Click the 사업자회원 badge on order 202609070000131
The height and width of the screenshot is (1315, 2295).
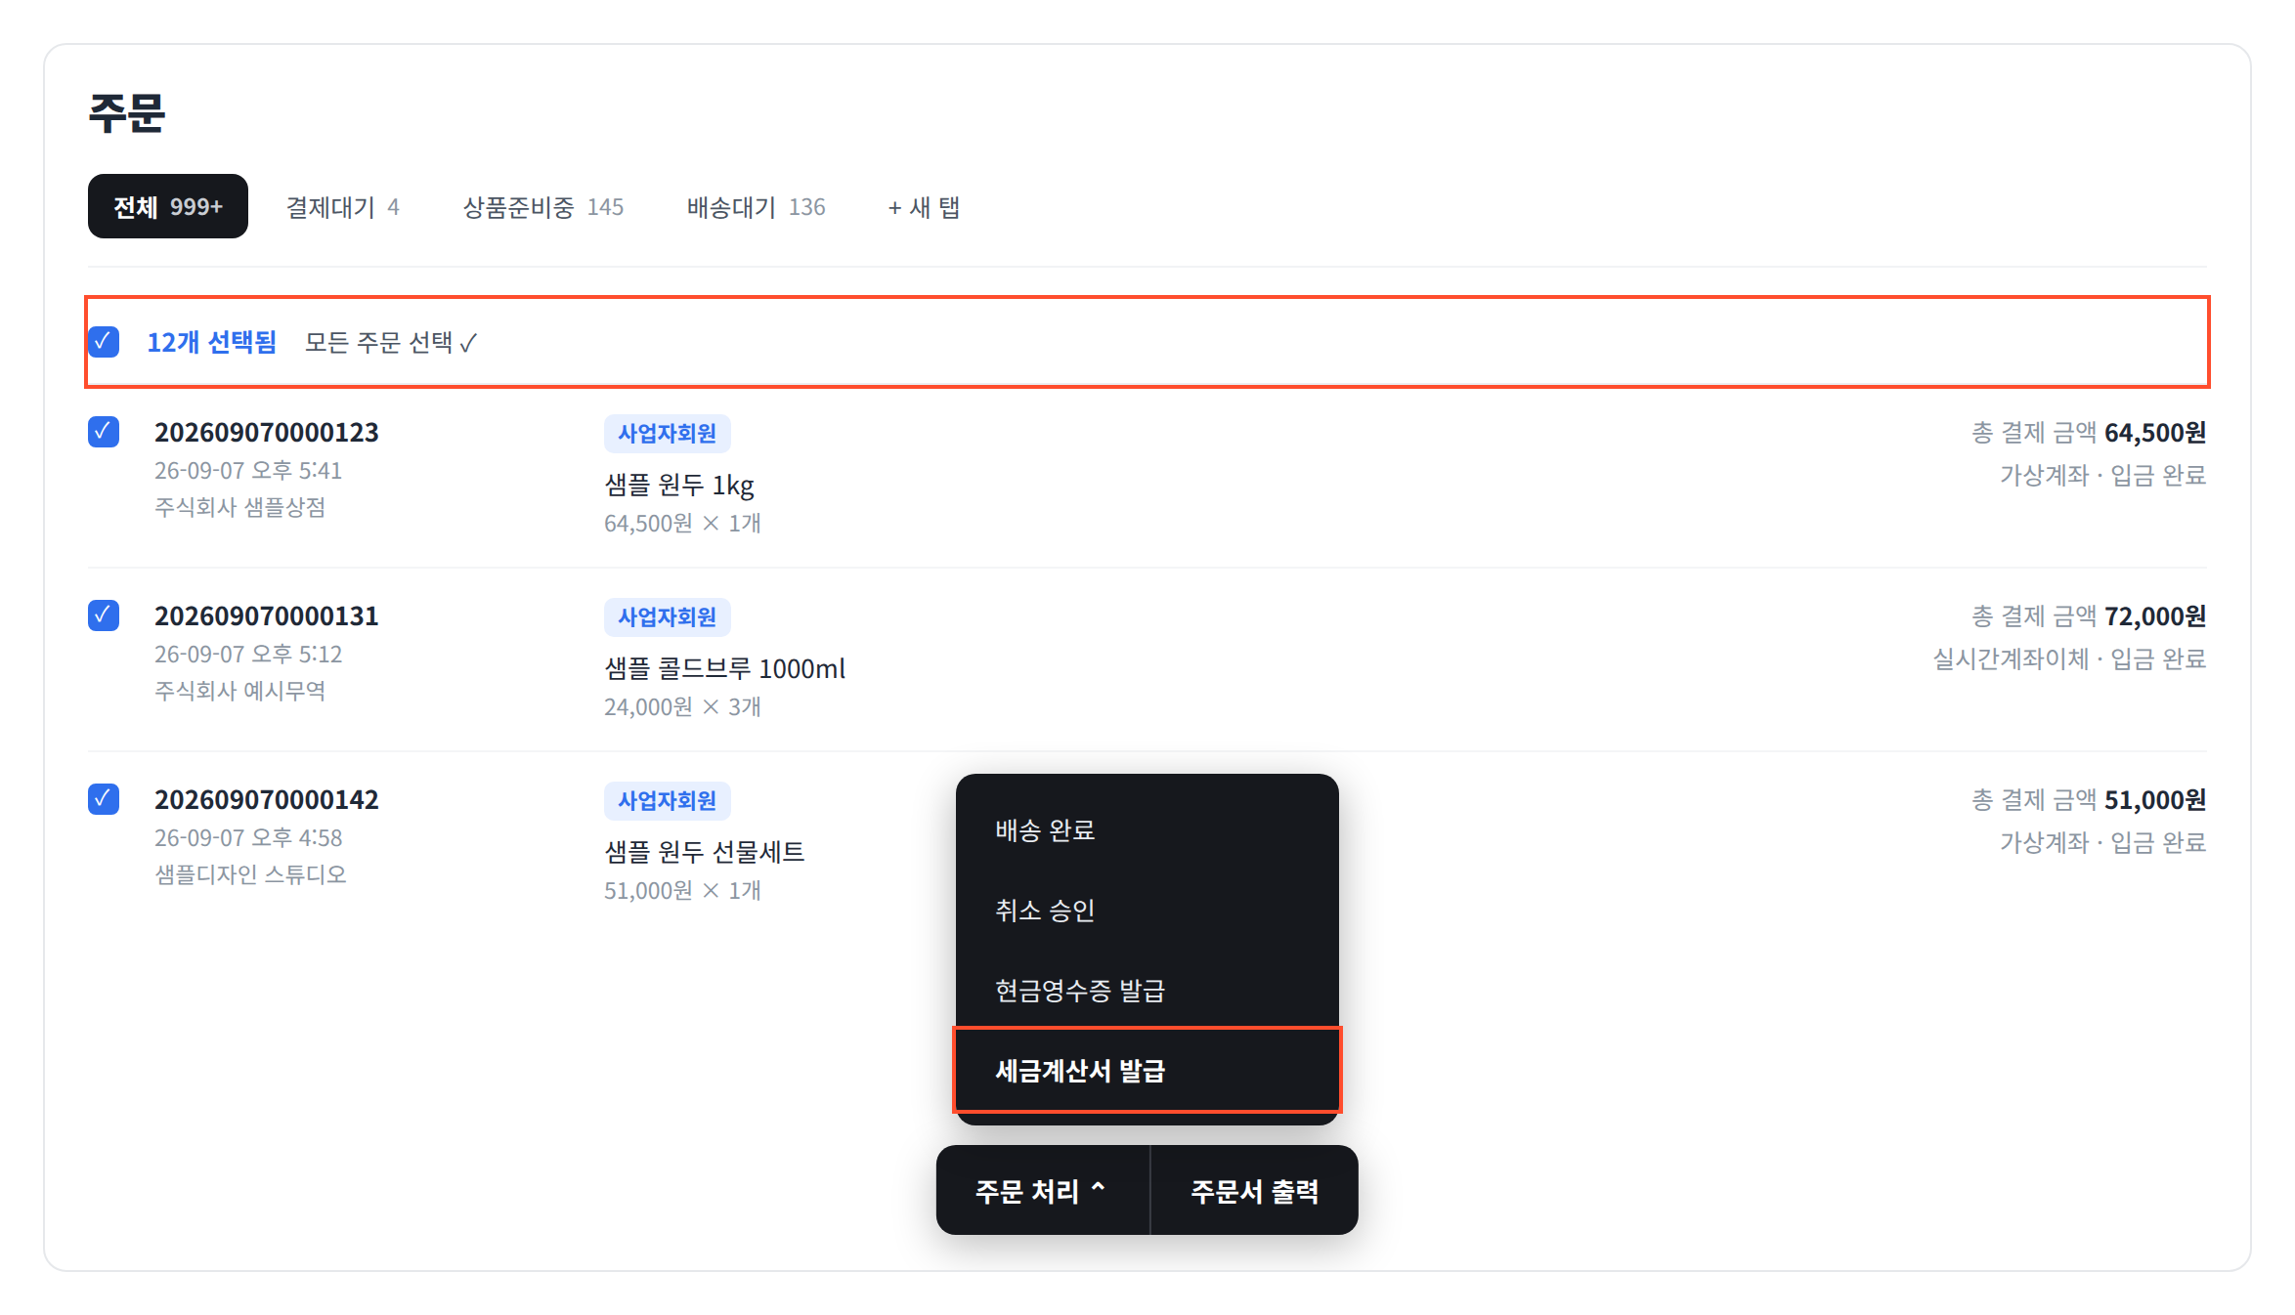pyautogui.click(x=668, y=617)
